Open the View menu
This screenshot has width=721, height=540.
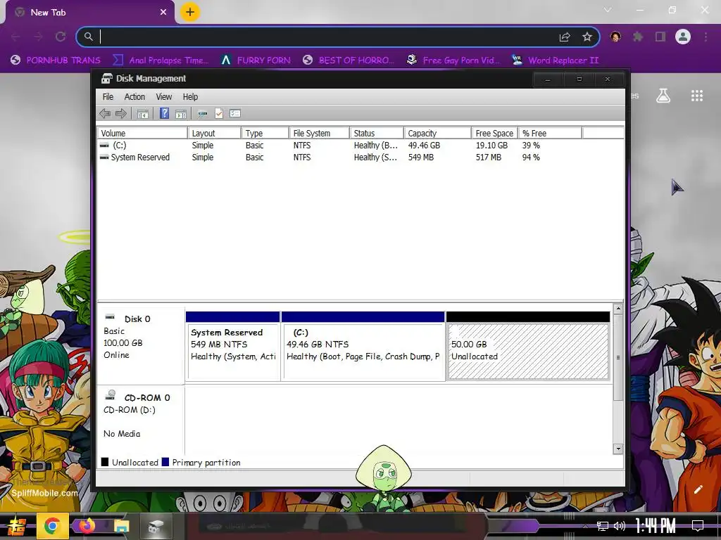[163, 97]
